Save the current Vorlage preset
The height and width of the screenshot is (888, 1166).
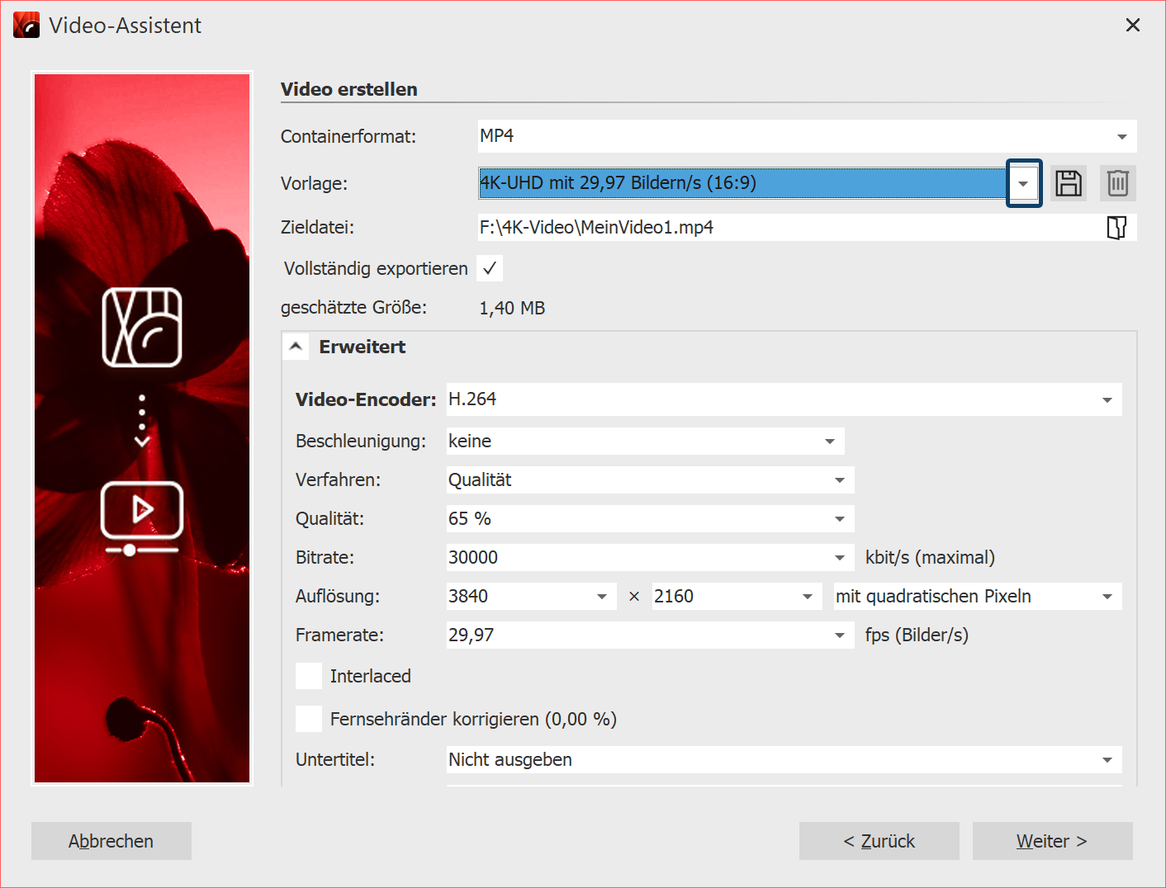click(1069, 182)
